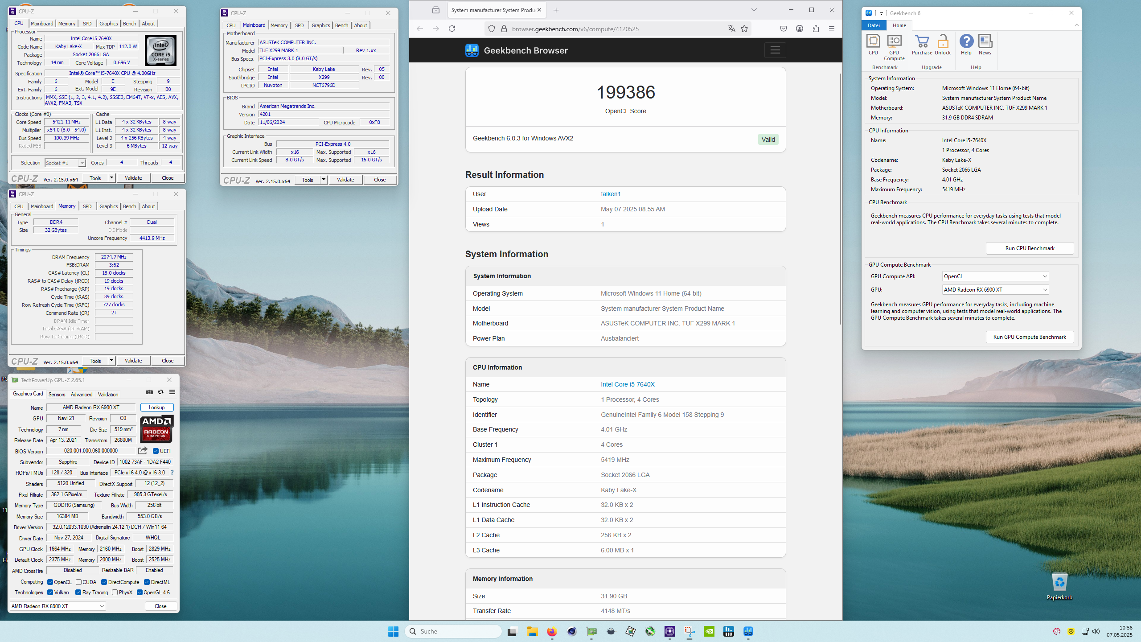The width and height of the screenshot is (1141, 642).
Task: Open the Intel Core i5-7640X link
Action: [628, 384]
